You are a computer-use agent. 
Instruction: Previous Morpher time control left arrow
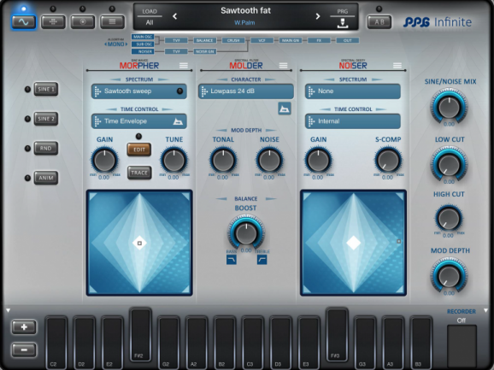(111, 109)
